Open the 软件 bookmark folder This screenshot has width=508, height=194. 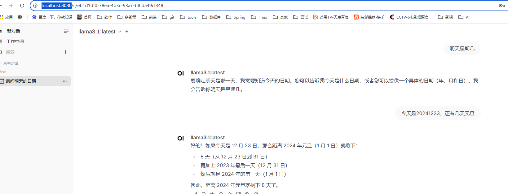tap(104, 17)
